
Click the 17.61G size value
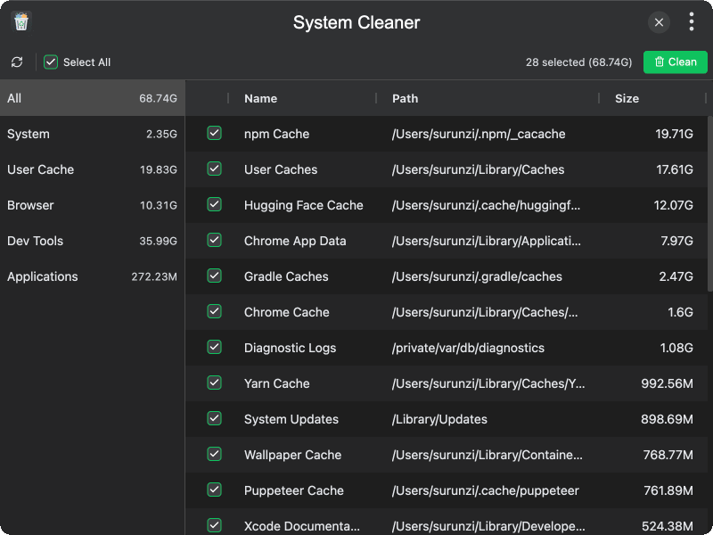tap(675, 169)
